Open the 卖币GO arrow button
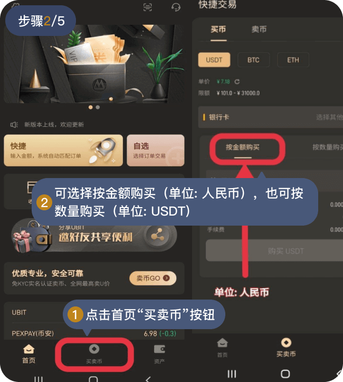 [153, 278]
